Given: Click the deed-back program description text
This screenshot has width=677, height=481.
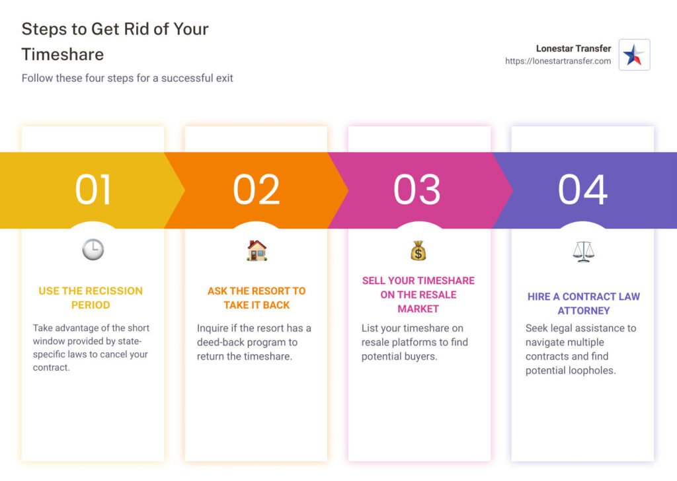Looking at the screenshot, I should [x=254, y=342].
